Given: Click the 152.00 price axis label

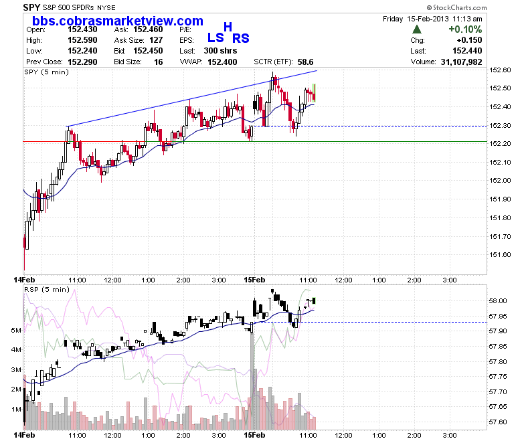Looking at the screenshot, I should (x=500, y=181).
